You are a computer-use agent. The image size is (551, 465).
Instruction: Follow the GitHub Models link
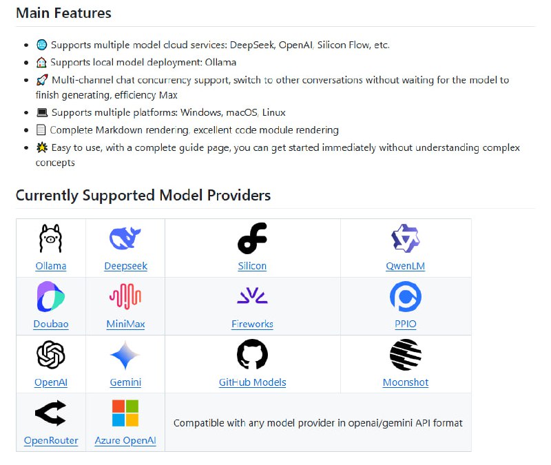(x=252, y=382)
